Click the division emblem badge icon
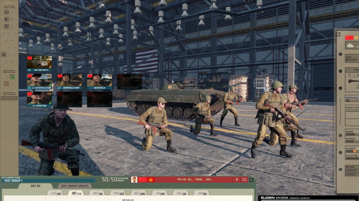Viewport: 359px width, 201px height. click(134, 180)
